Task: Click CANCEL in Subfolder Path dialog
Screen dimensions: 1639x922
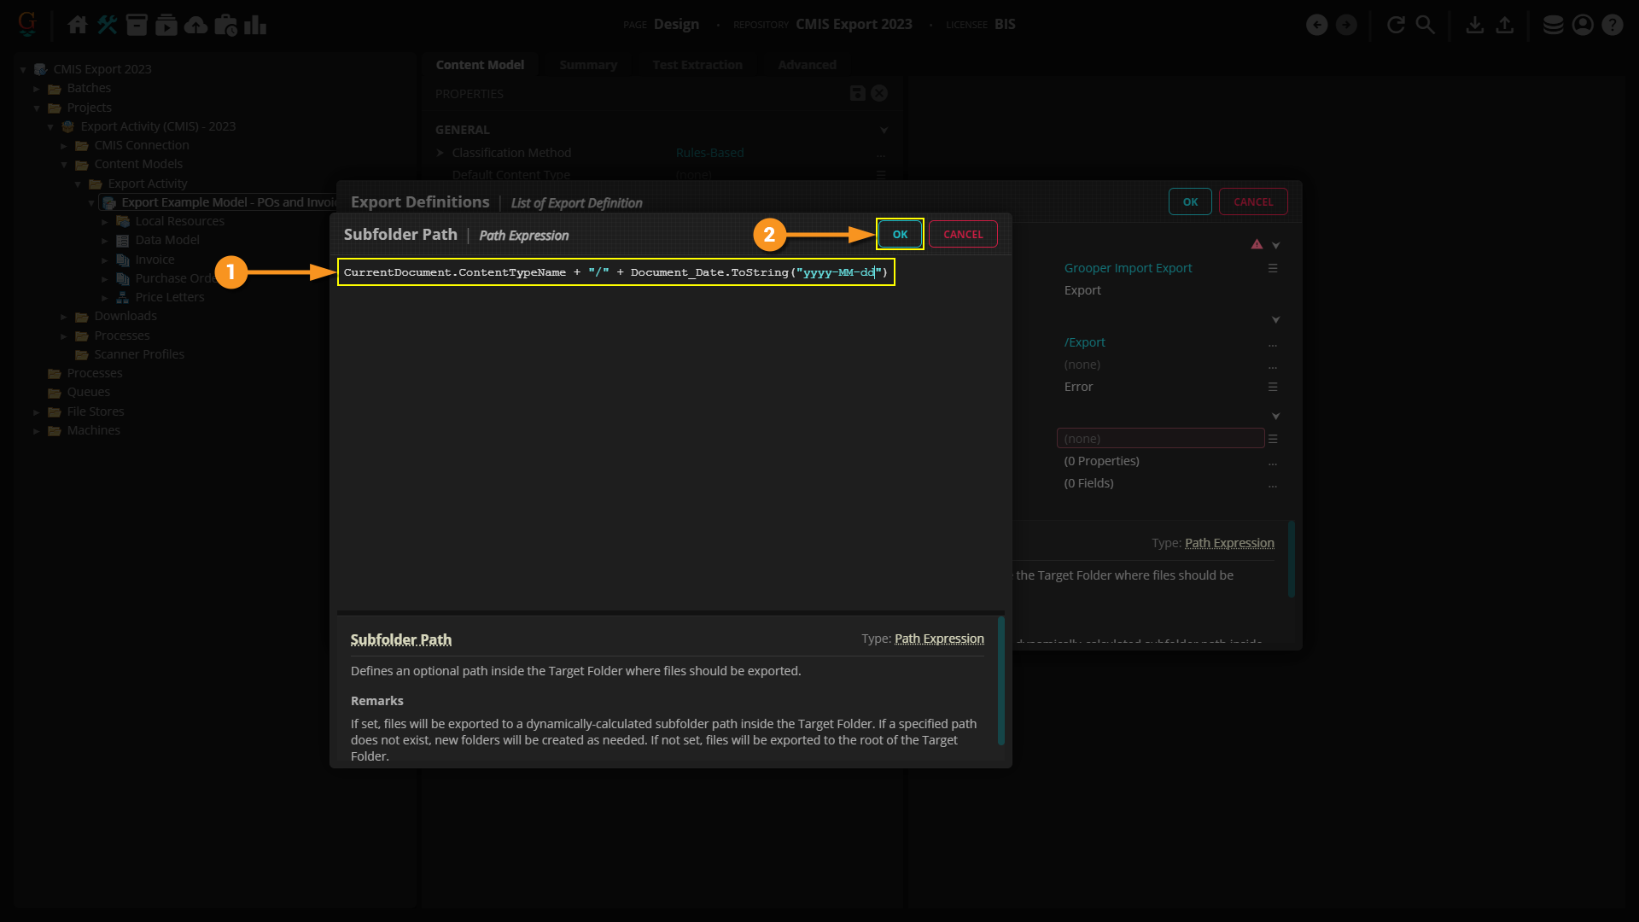Action: point(963,235)
